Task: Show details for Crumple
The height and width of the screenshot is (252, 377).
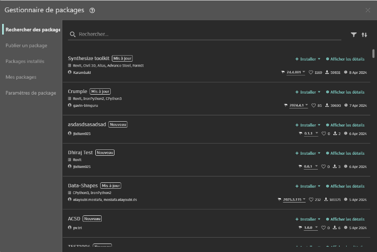Action: tap(345, 92)
